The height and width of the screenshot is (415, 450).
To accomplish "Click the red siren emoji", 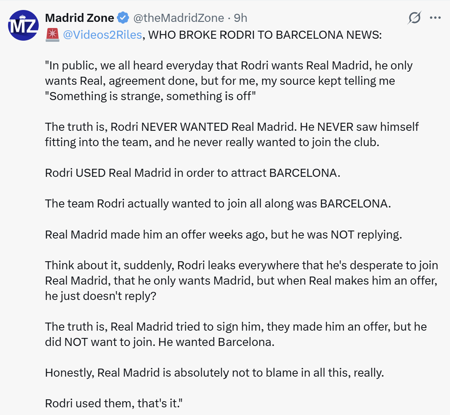I will [52, 35].
